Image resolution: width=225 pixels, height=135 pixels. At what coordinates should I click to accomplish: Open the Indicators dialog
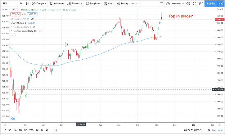pyautogui.click(x=57, y=4)
